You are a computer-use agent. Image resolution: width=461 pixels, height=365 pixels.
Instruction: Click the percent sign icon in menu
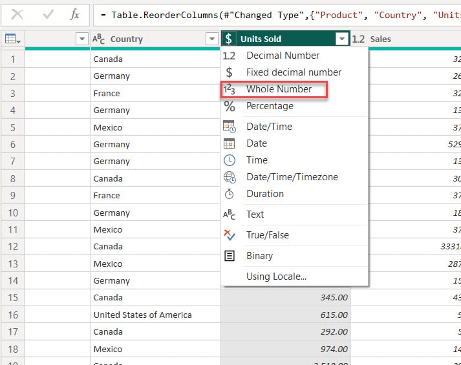click(x=230, y=106)
